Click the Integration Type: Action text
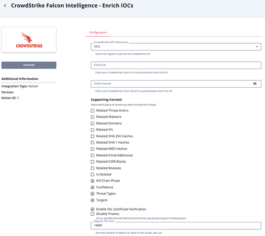 point(19,86)
